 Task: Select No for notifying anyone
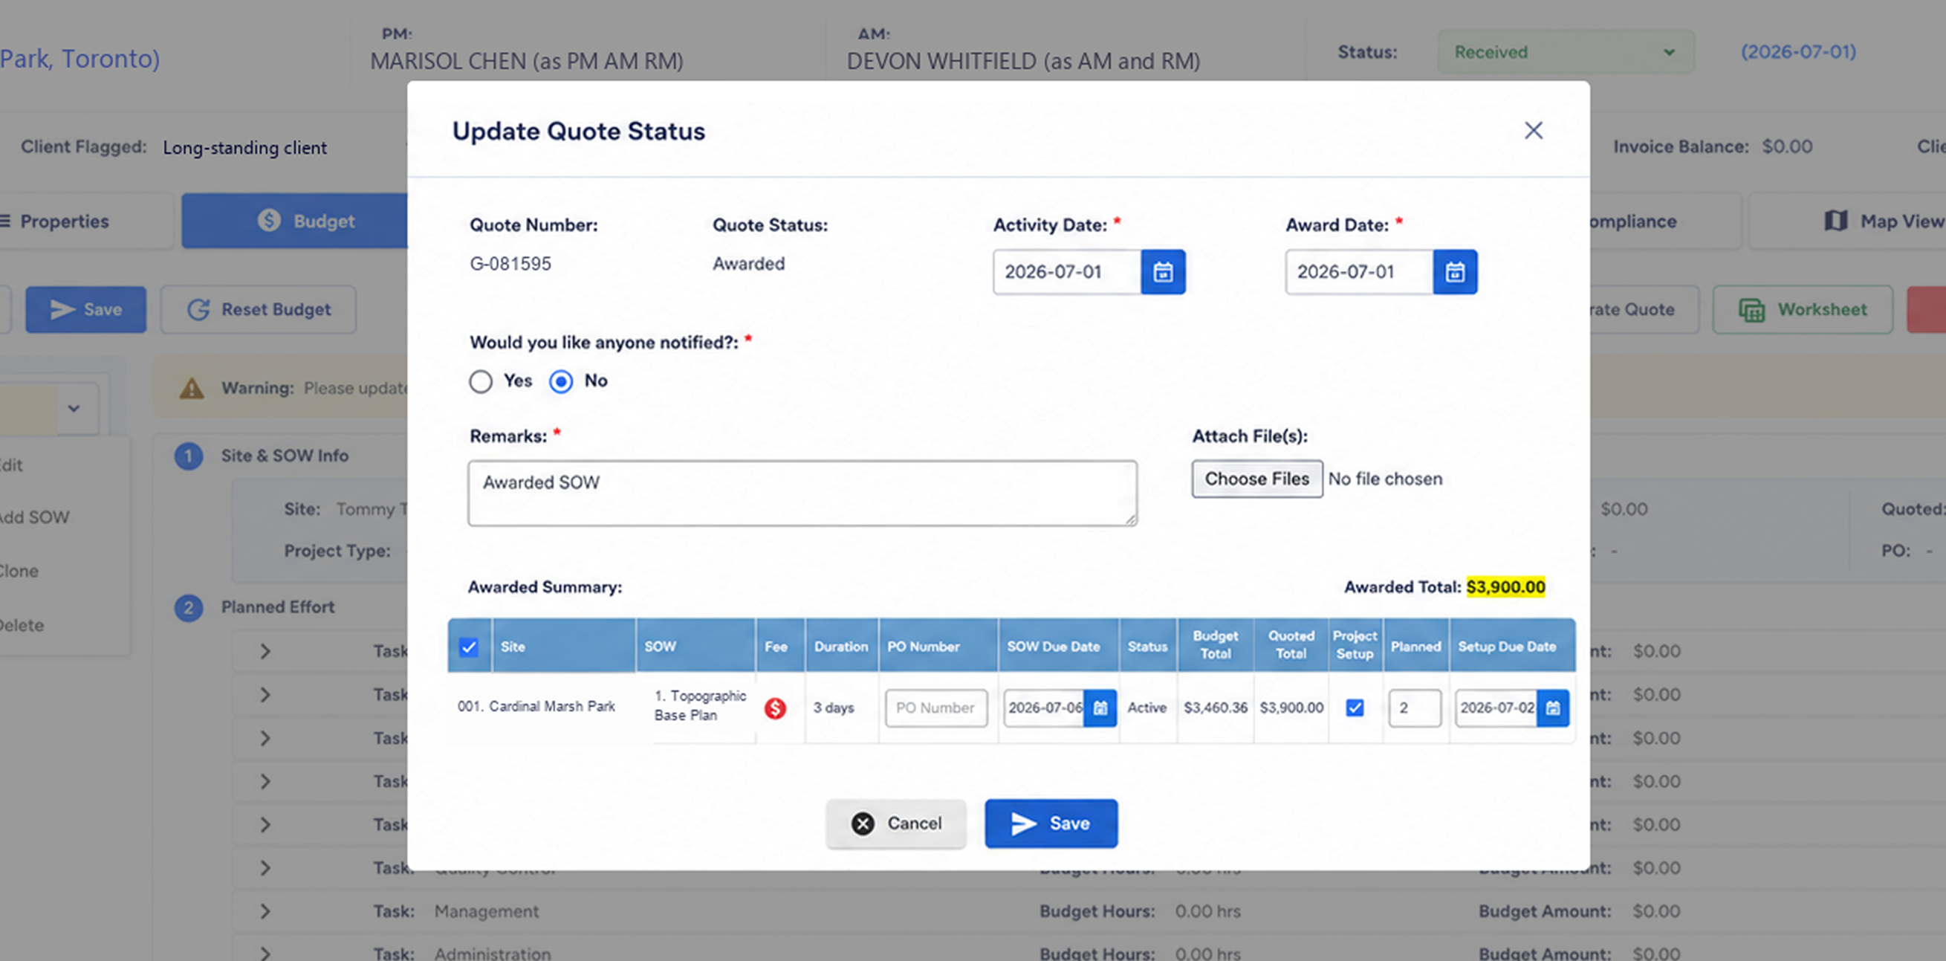(560, 381)
